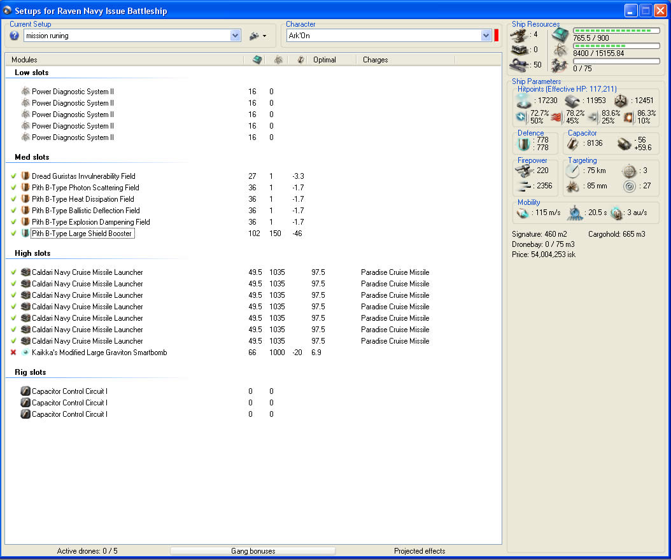Expand the Current Setup dropdown arrow
671x560 pixels.
tap(235, 36)
